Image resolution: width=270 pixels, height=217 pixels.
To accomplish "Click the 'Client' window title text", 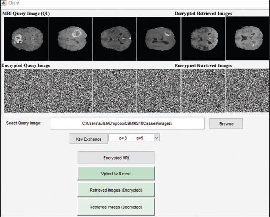I will point(14,3).
